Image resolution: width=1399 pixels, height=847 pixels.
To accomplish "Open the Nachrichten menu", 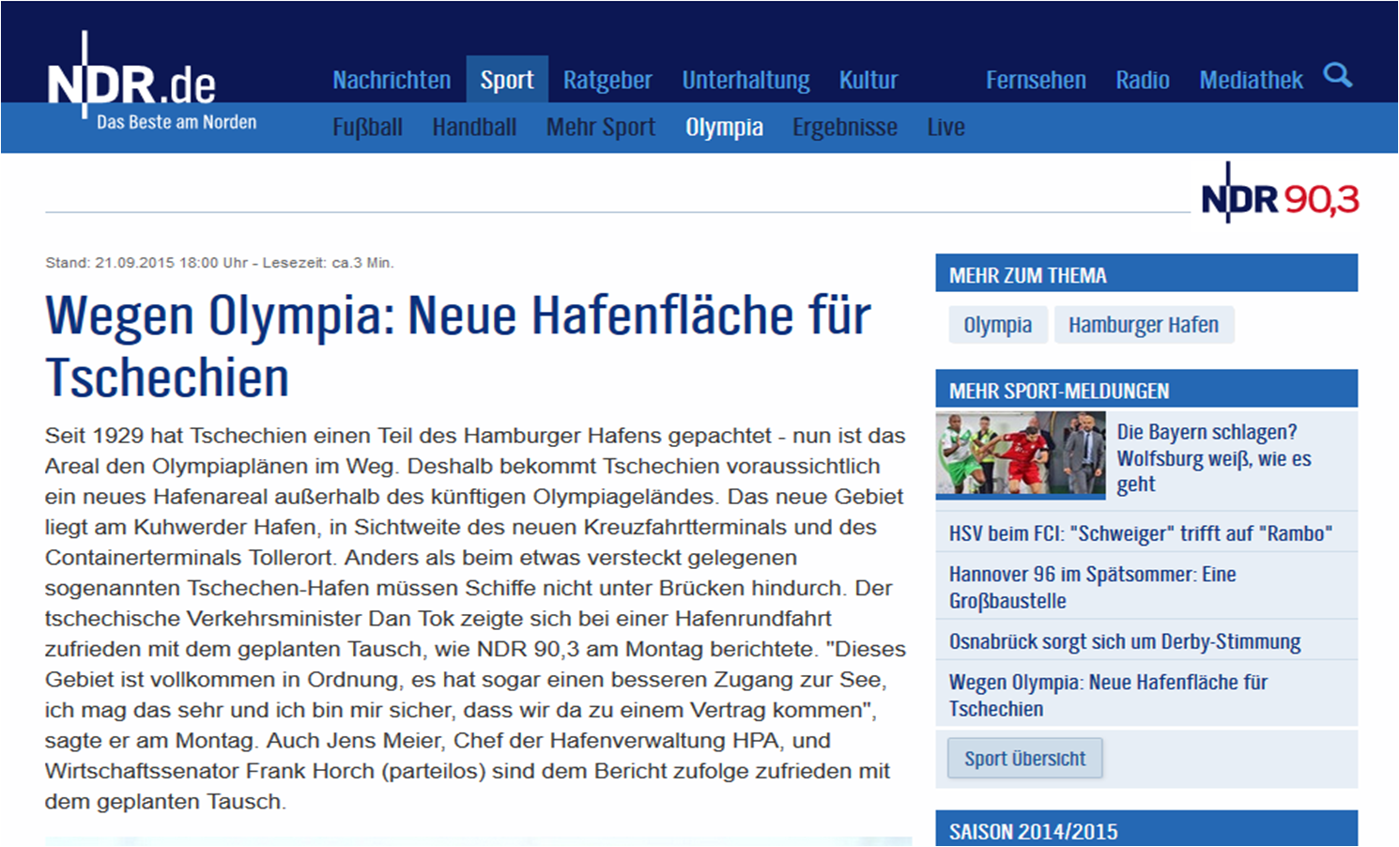I will pos(392,80).
